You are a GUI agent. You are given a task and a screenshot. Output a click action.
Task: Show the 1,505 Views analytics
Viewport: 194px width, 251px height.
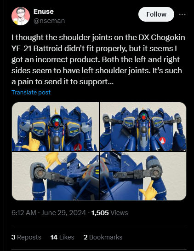pos(109,213)
